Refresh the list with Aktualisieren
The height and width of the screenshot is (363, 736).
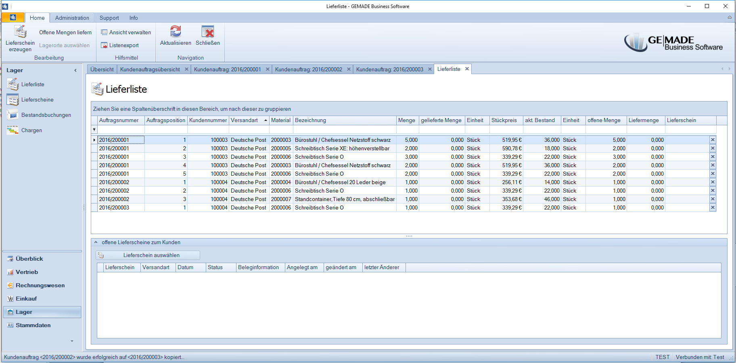pos(176,32)
